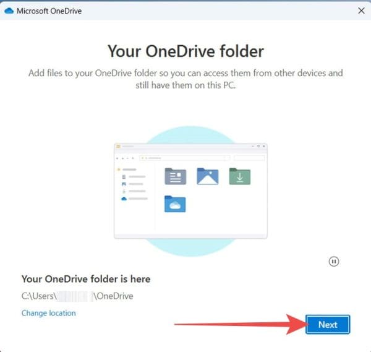Click the Next button
This screenshot has width=371, height=352.
pyautogui.click(x=328, y=325)
